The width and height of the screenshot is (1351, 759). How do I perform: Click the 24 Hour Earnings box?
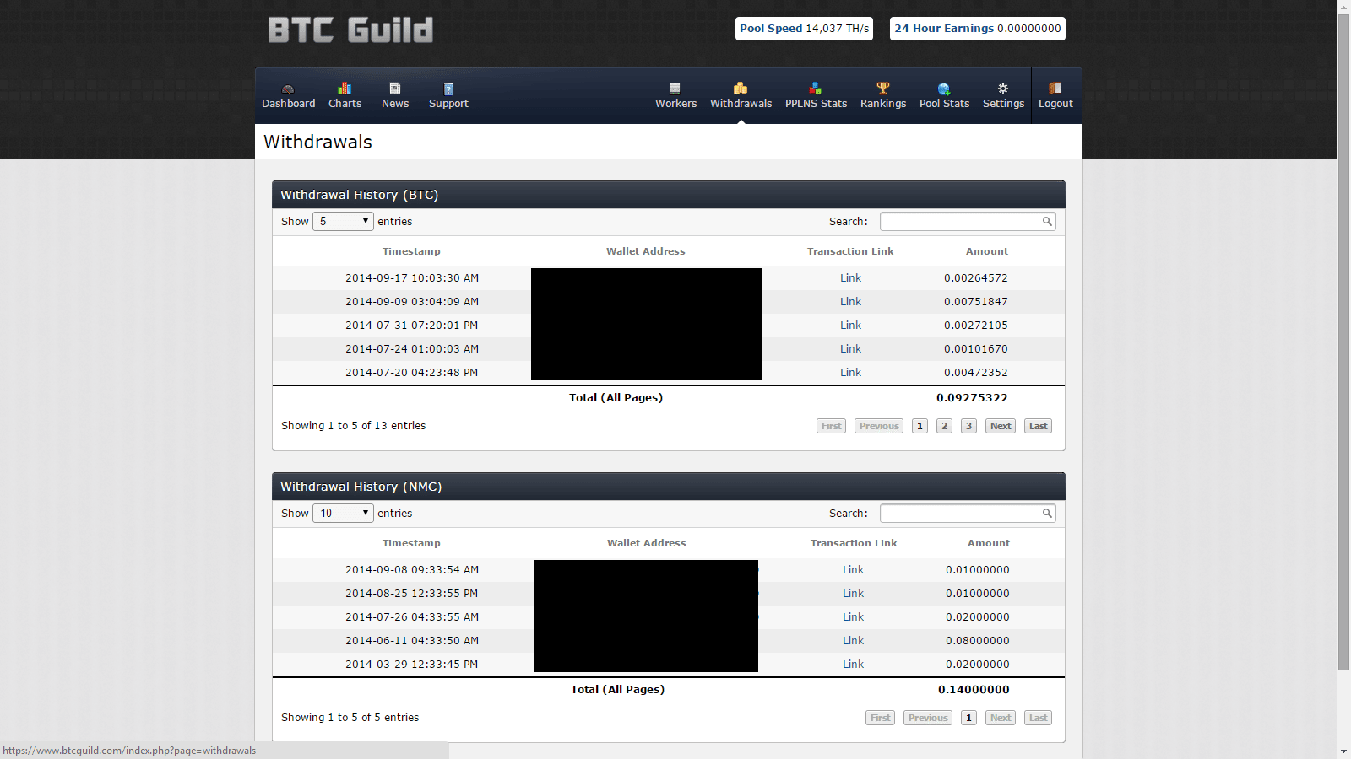point(978,29)
